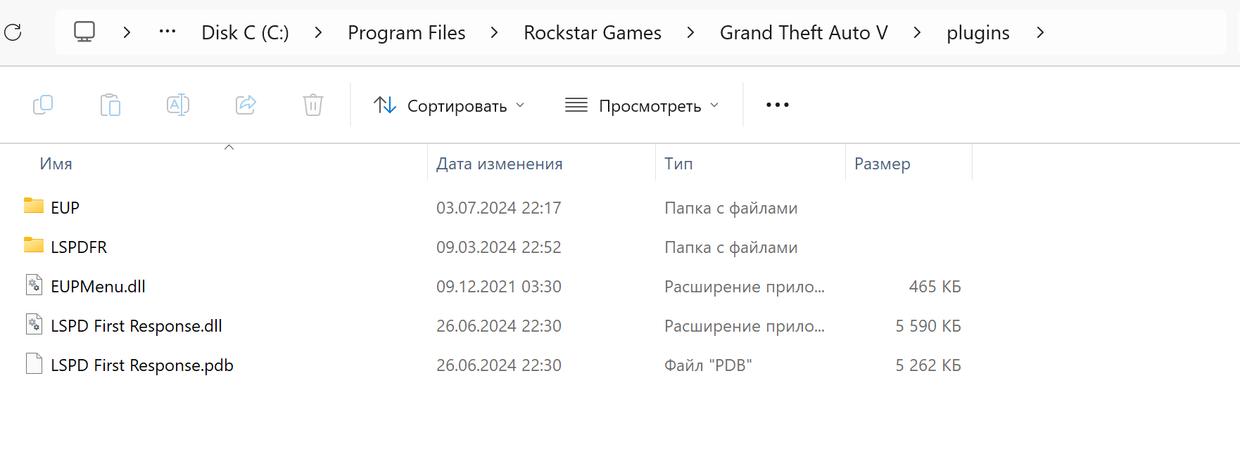
Task: Click the Copy icon in toolbar
Action: [43, 105]
